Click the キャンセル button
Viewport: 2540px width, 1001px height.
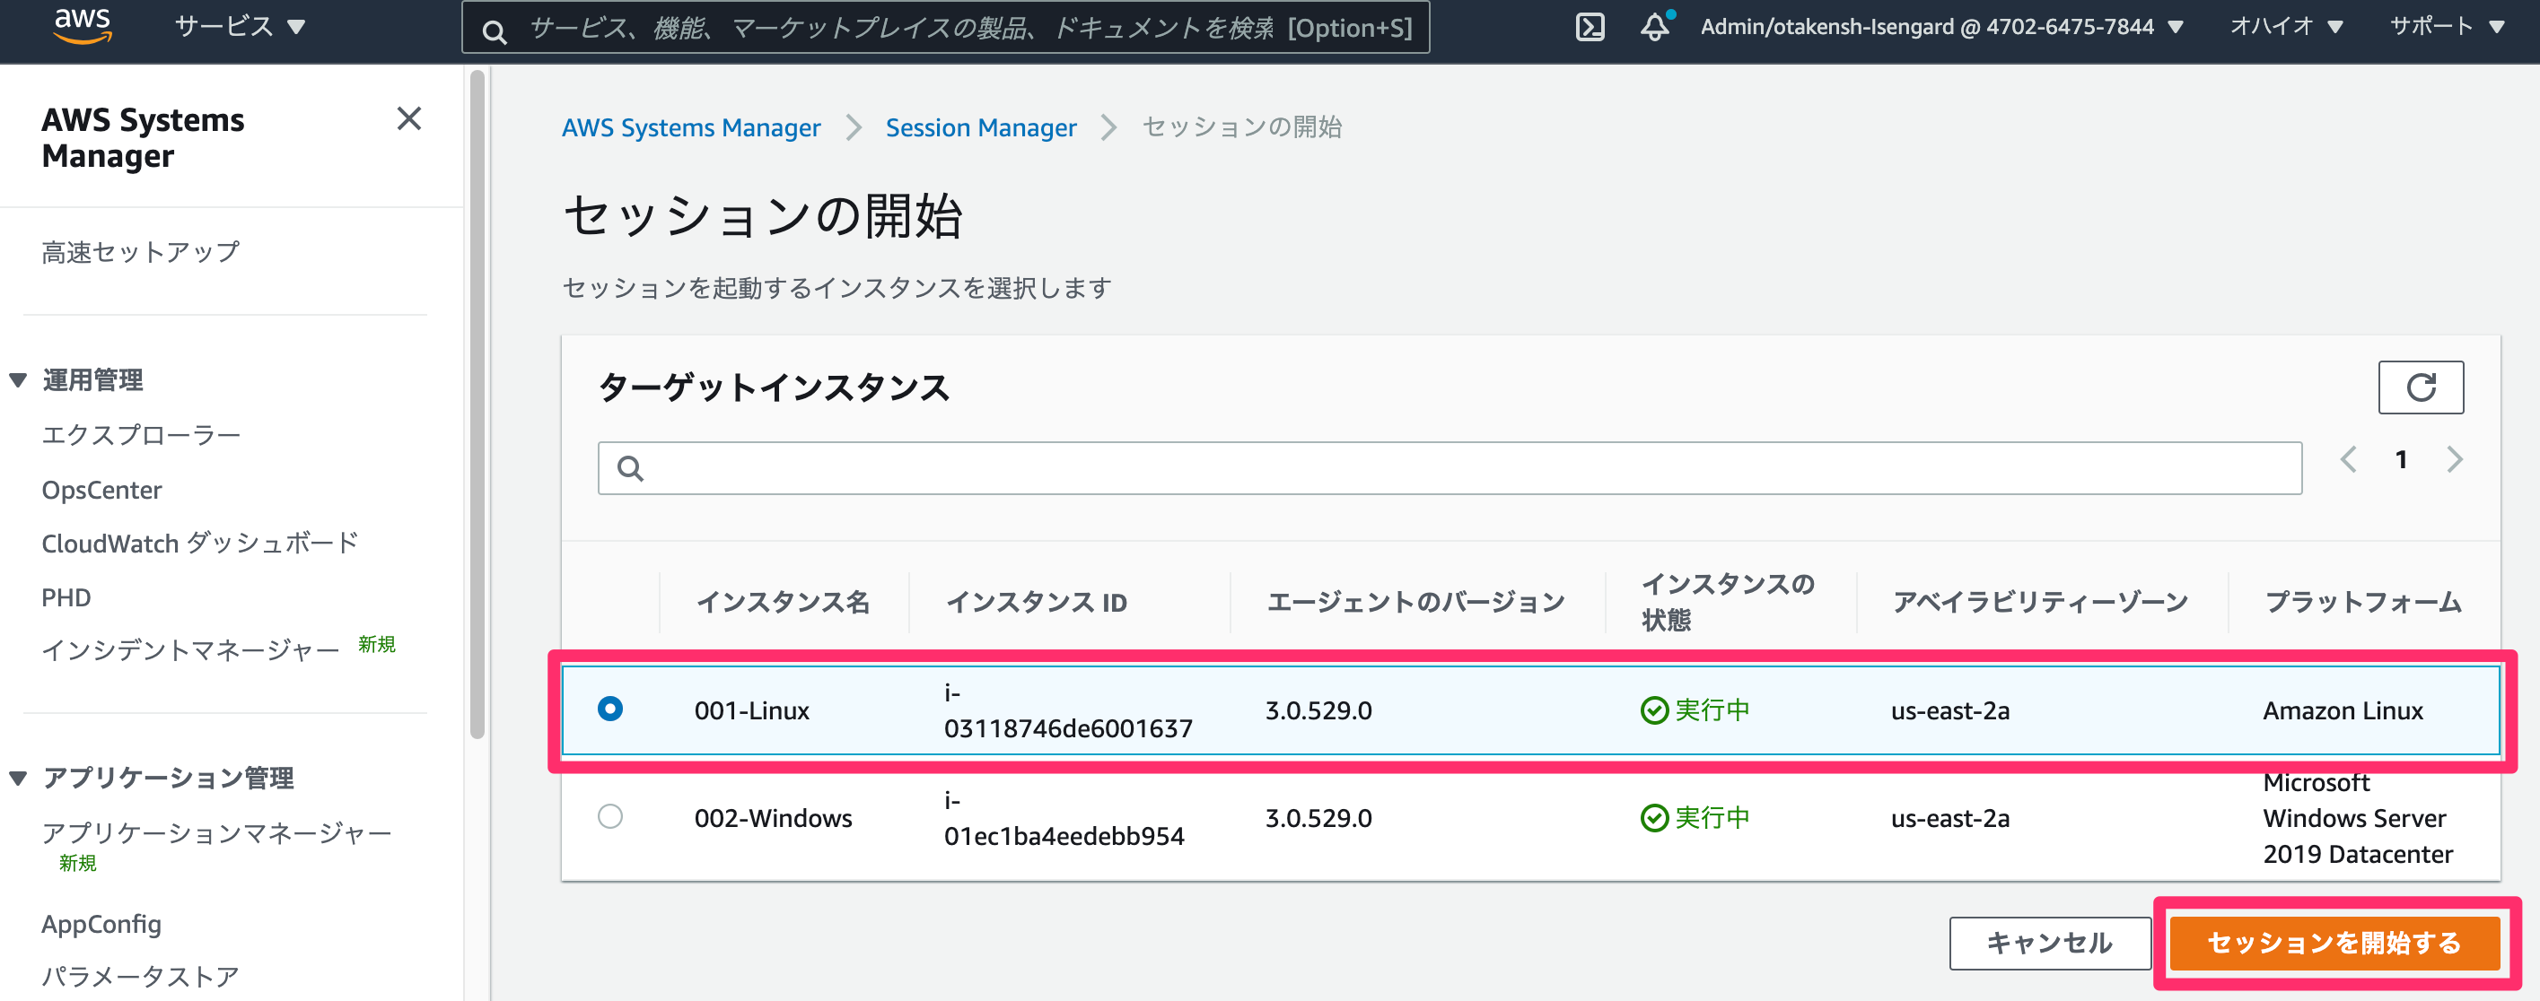[x=2050, y=943]
